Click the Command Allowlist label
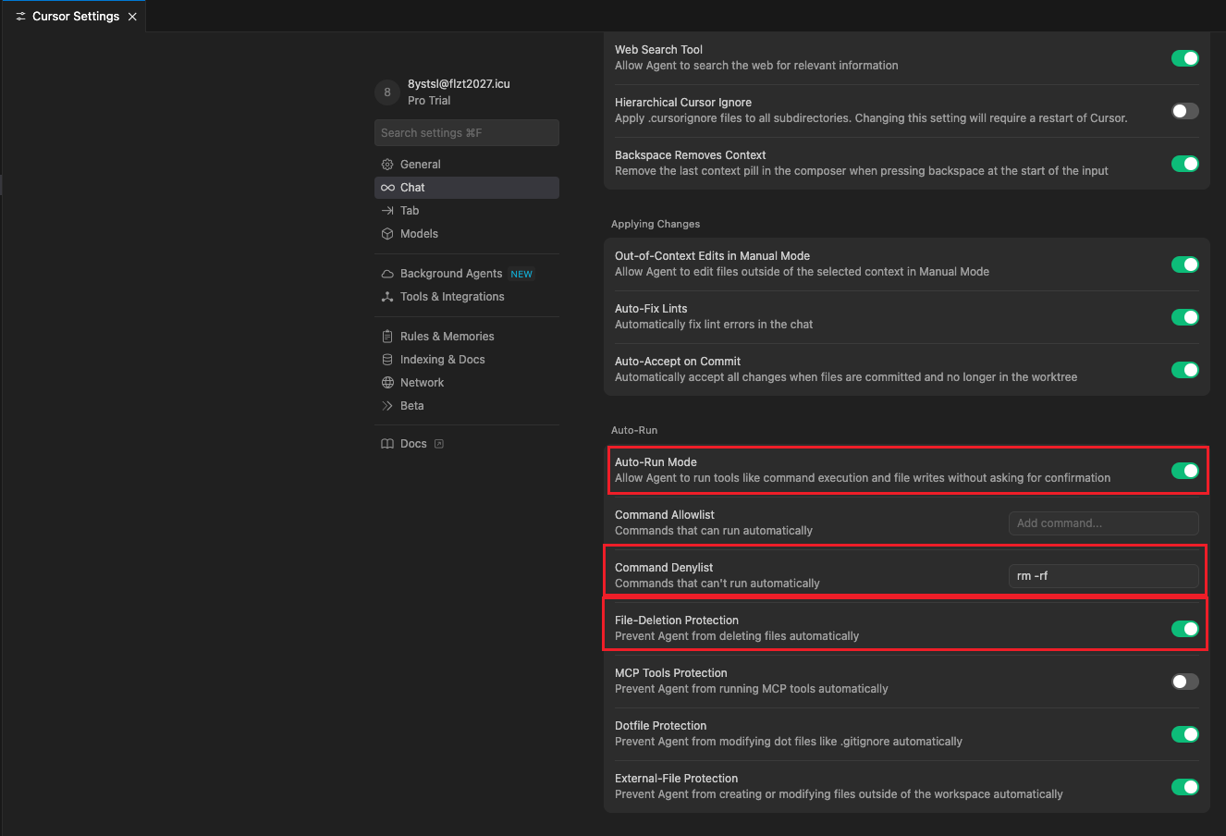This screenshot has width=1226, height=836. 665,515
